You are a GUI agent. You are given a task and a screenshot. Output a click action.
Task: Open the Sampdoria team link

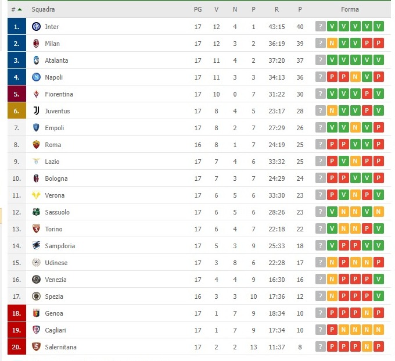click(60, 246)
